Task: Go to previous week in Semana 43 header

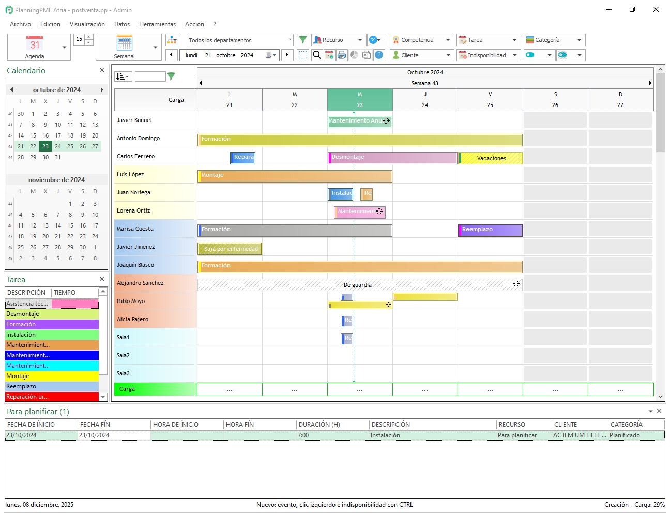Action: coord(201,83)
